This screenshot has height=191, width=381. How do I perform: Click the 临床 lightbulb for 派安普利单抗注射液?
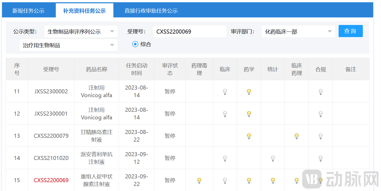(x=225, y=158)
